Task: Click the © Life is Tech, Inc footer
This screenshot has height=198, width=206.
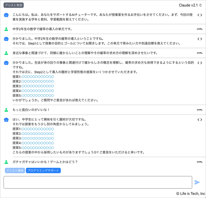Action: (190, 193)
